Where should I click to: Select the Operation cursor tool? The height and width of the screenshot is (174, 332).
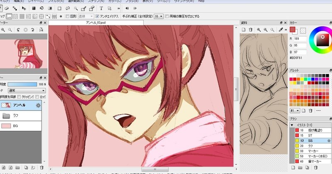coord(110,8)
